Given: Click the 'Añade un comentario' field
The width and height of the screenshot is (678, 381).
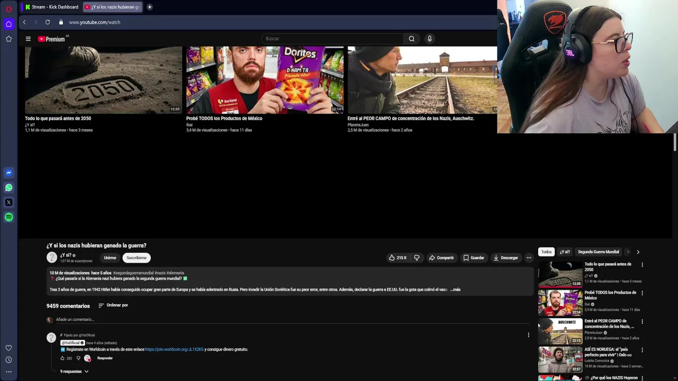Looking at the screenshot, I should (292, 320).
